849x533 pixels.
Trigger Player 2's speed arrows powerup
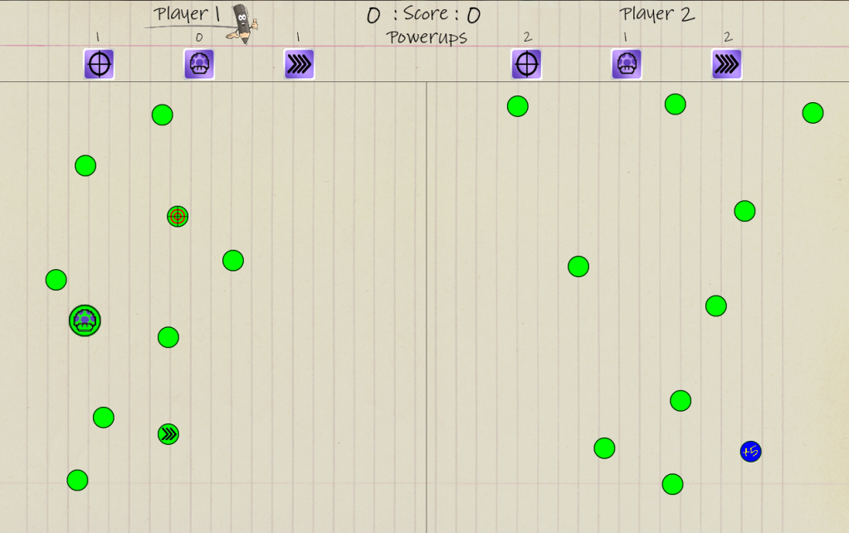coord(727,65)
